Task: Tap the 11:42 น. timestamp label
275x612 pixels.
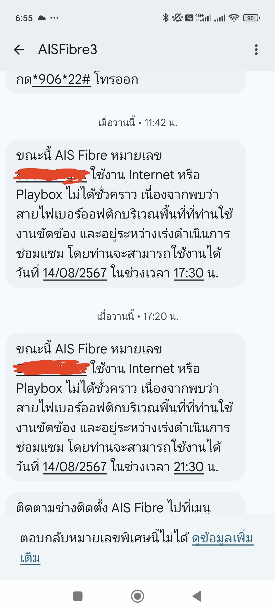Action: [161, 123]
